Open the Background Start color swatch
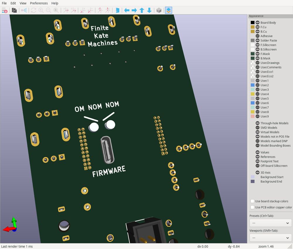The width and height of the screenshot is (293, 249). (253, 177)
